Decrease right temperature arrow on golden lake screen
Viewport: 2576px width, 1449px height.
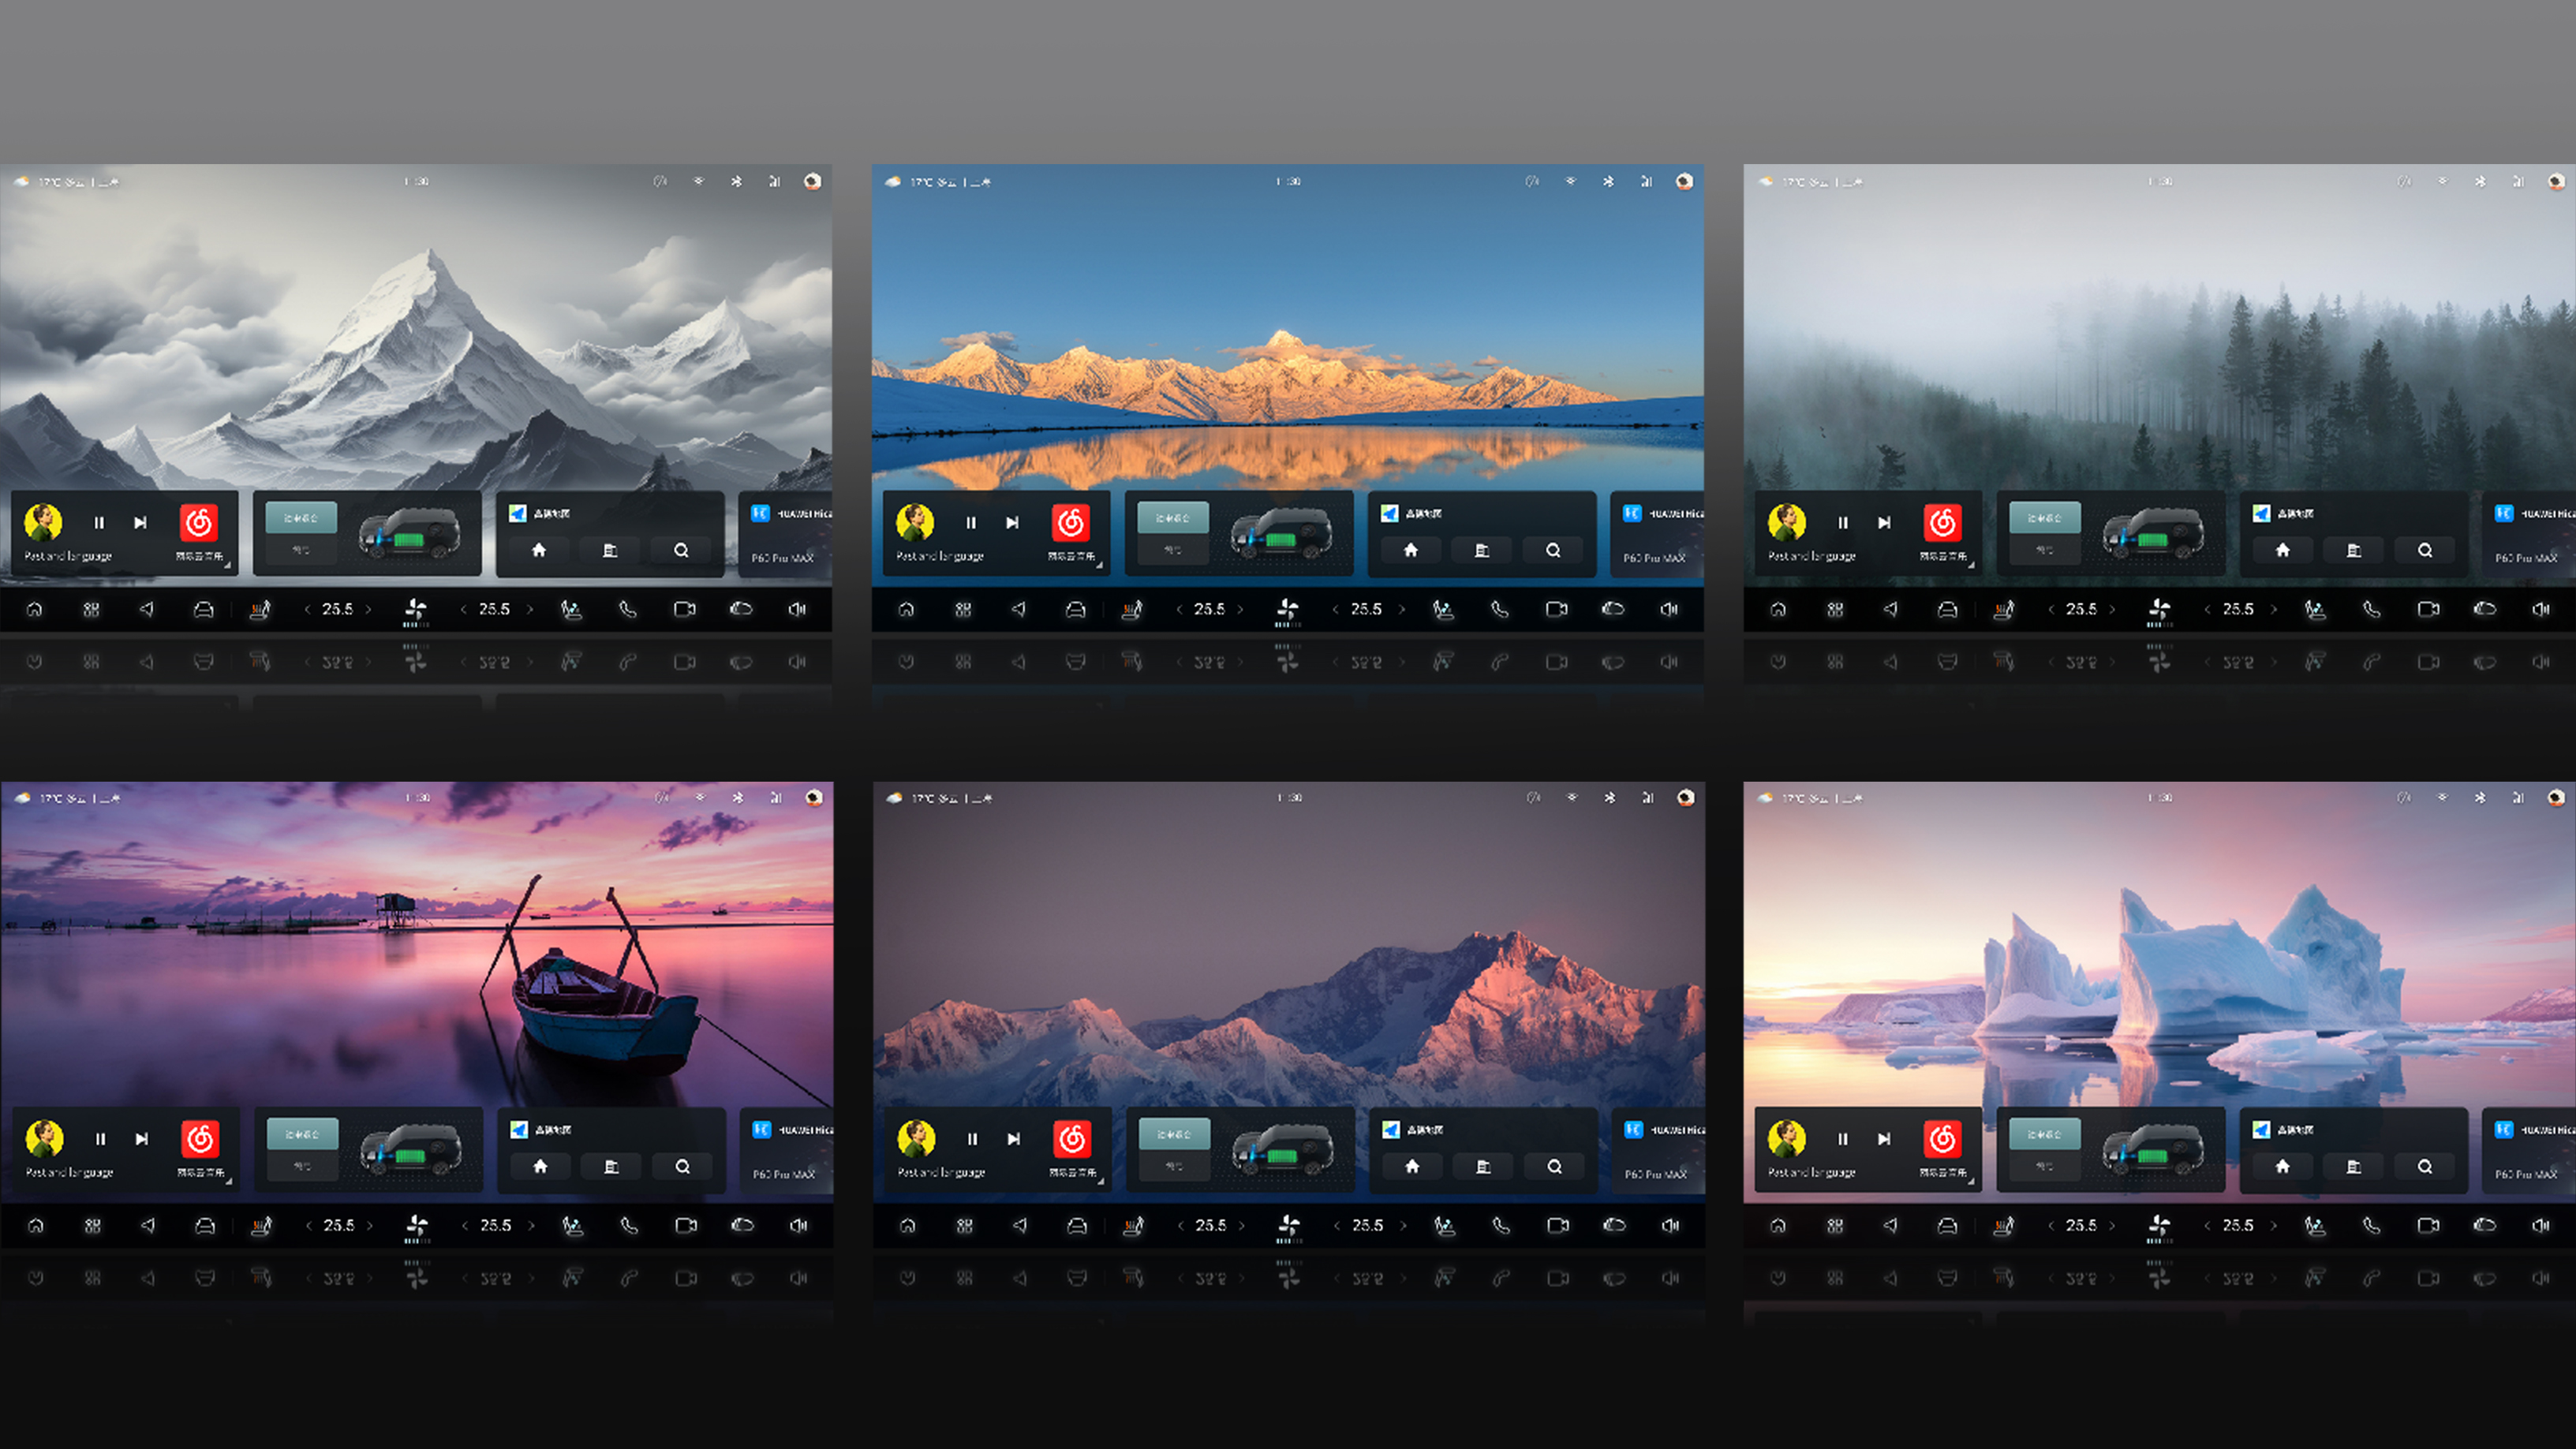click(1335, 609)
